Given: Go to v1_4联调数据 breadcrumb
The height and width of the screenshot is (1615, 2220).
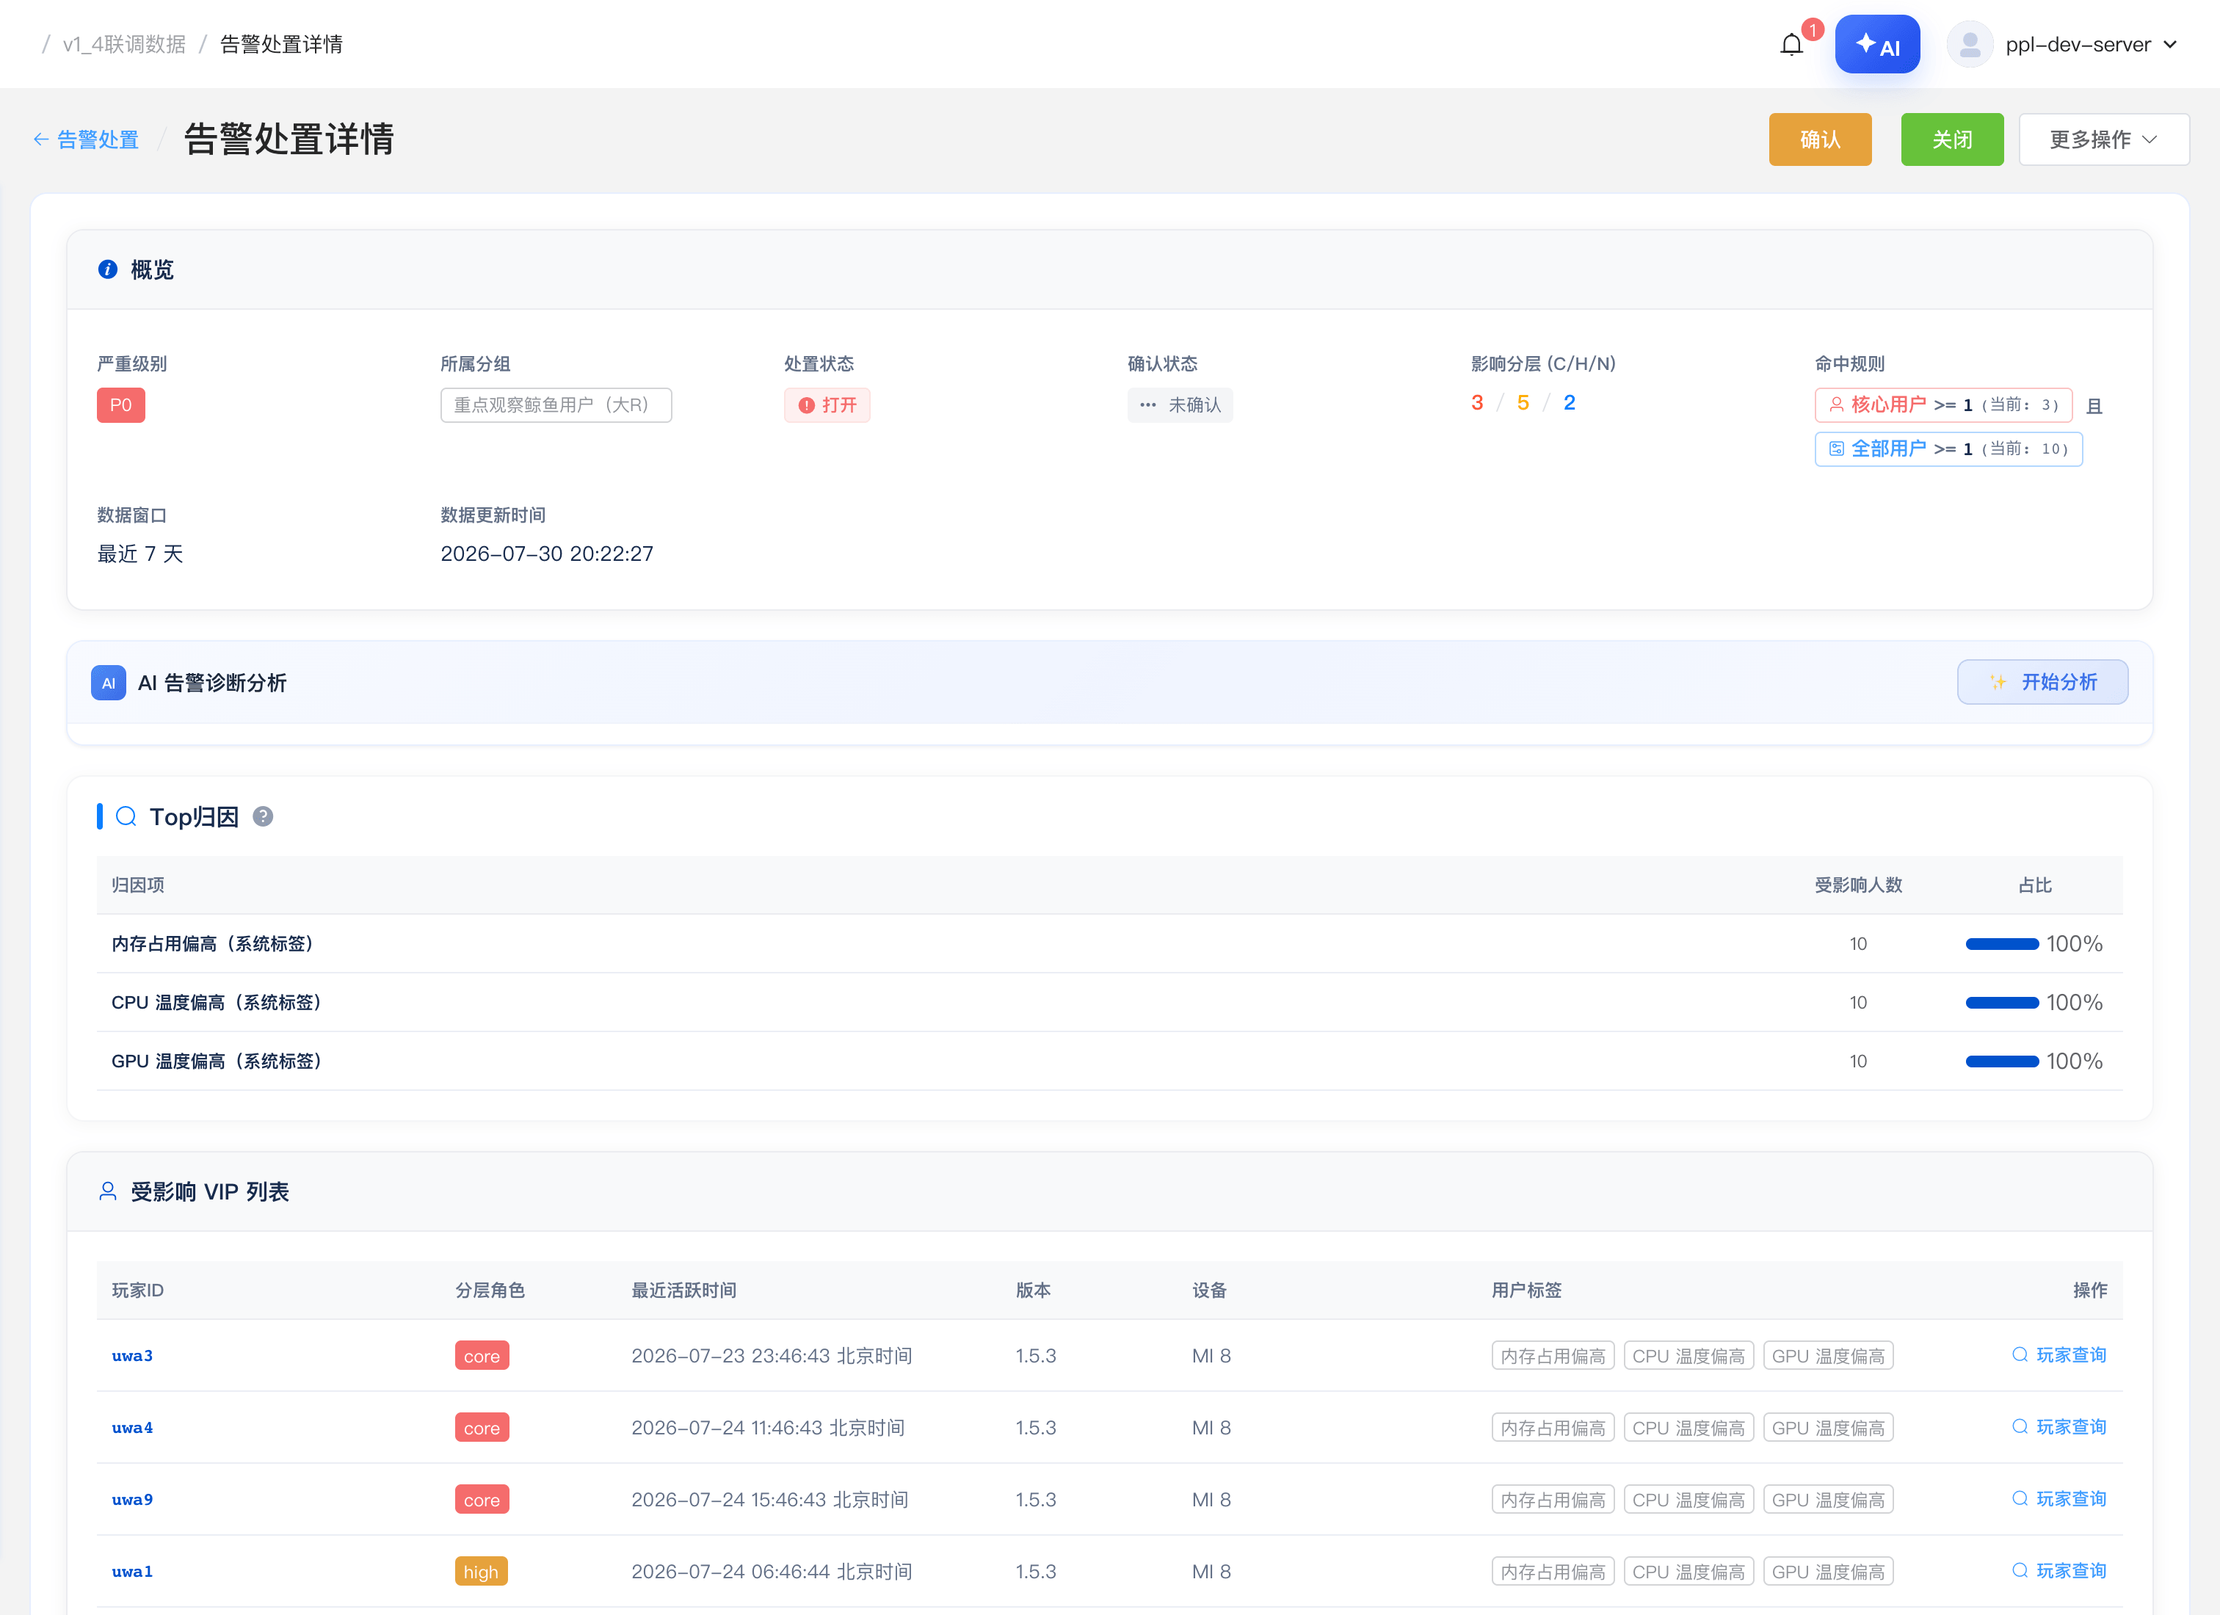Looking at the screenshot, I should point(124,44).
